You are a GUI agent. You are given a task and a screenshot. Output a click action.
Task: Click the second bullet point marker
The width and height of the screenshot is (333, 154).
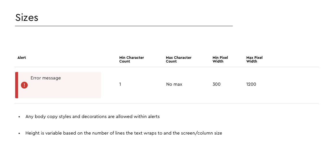tap(19, 134)
